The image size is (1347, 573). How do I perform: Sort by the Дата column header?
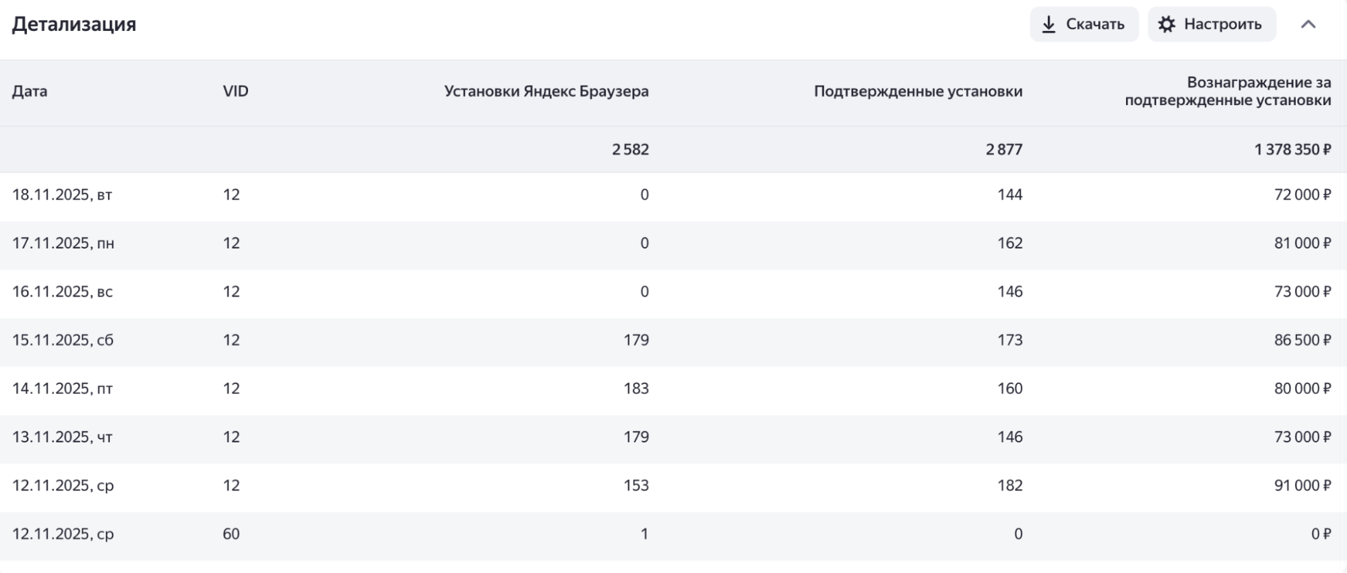(x=30, y=91)
